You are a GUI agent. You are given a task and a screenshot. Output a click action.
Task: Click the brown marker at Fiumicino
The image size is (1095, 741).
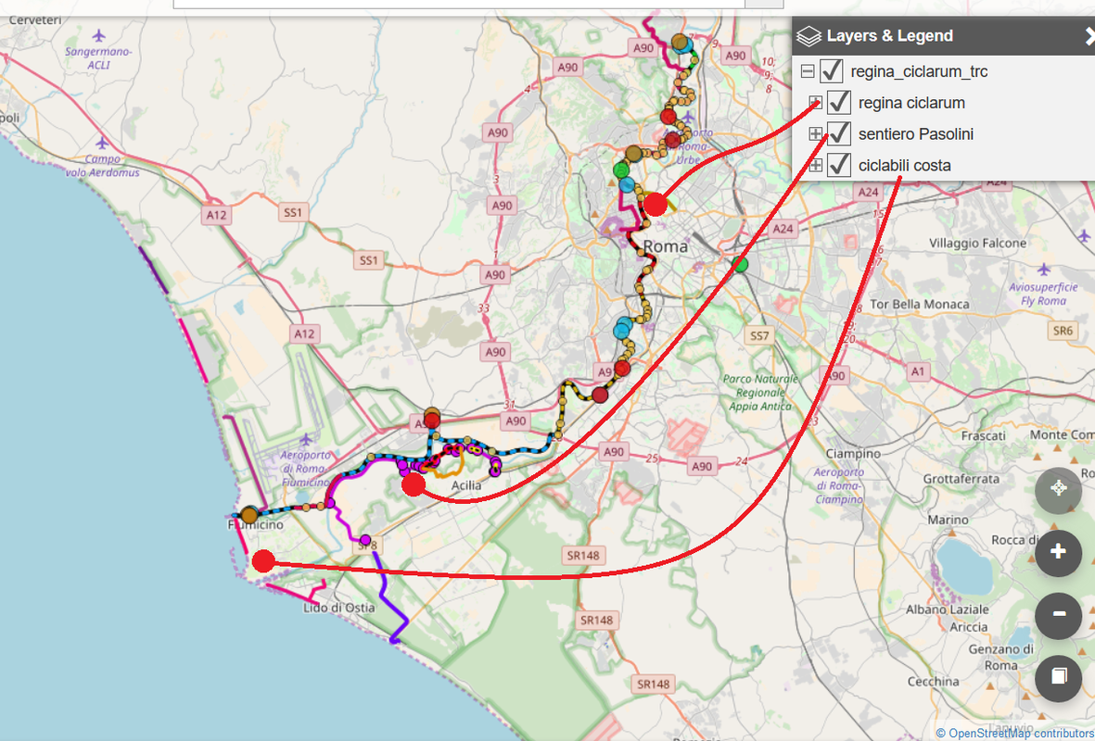[249, 516]
